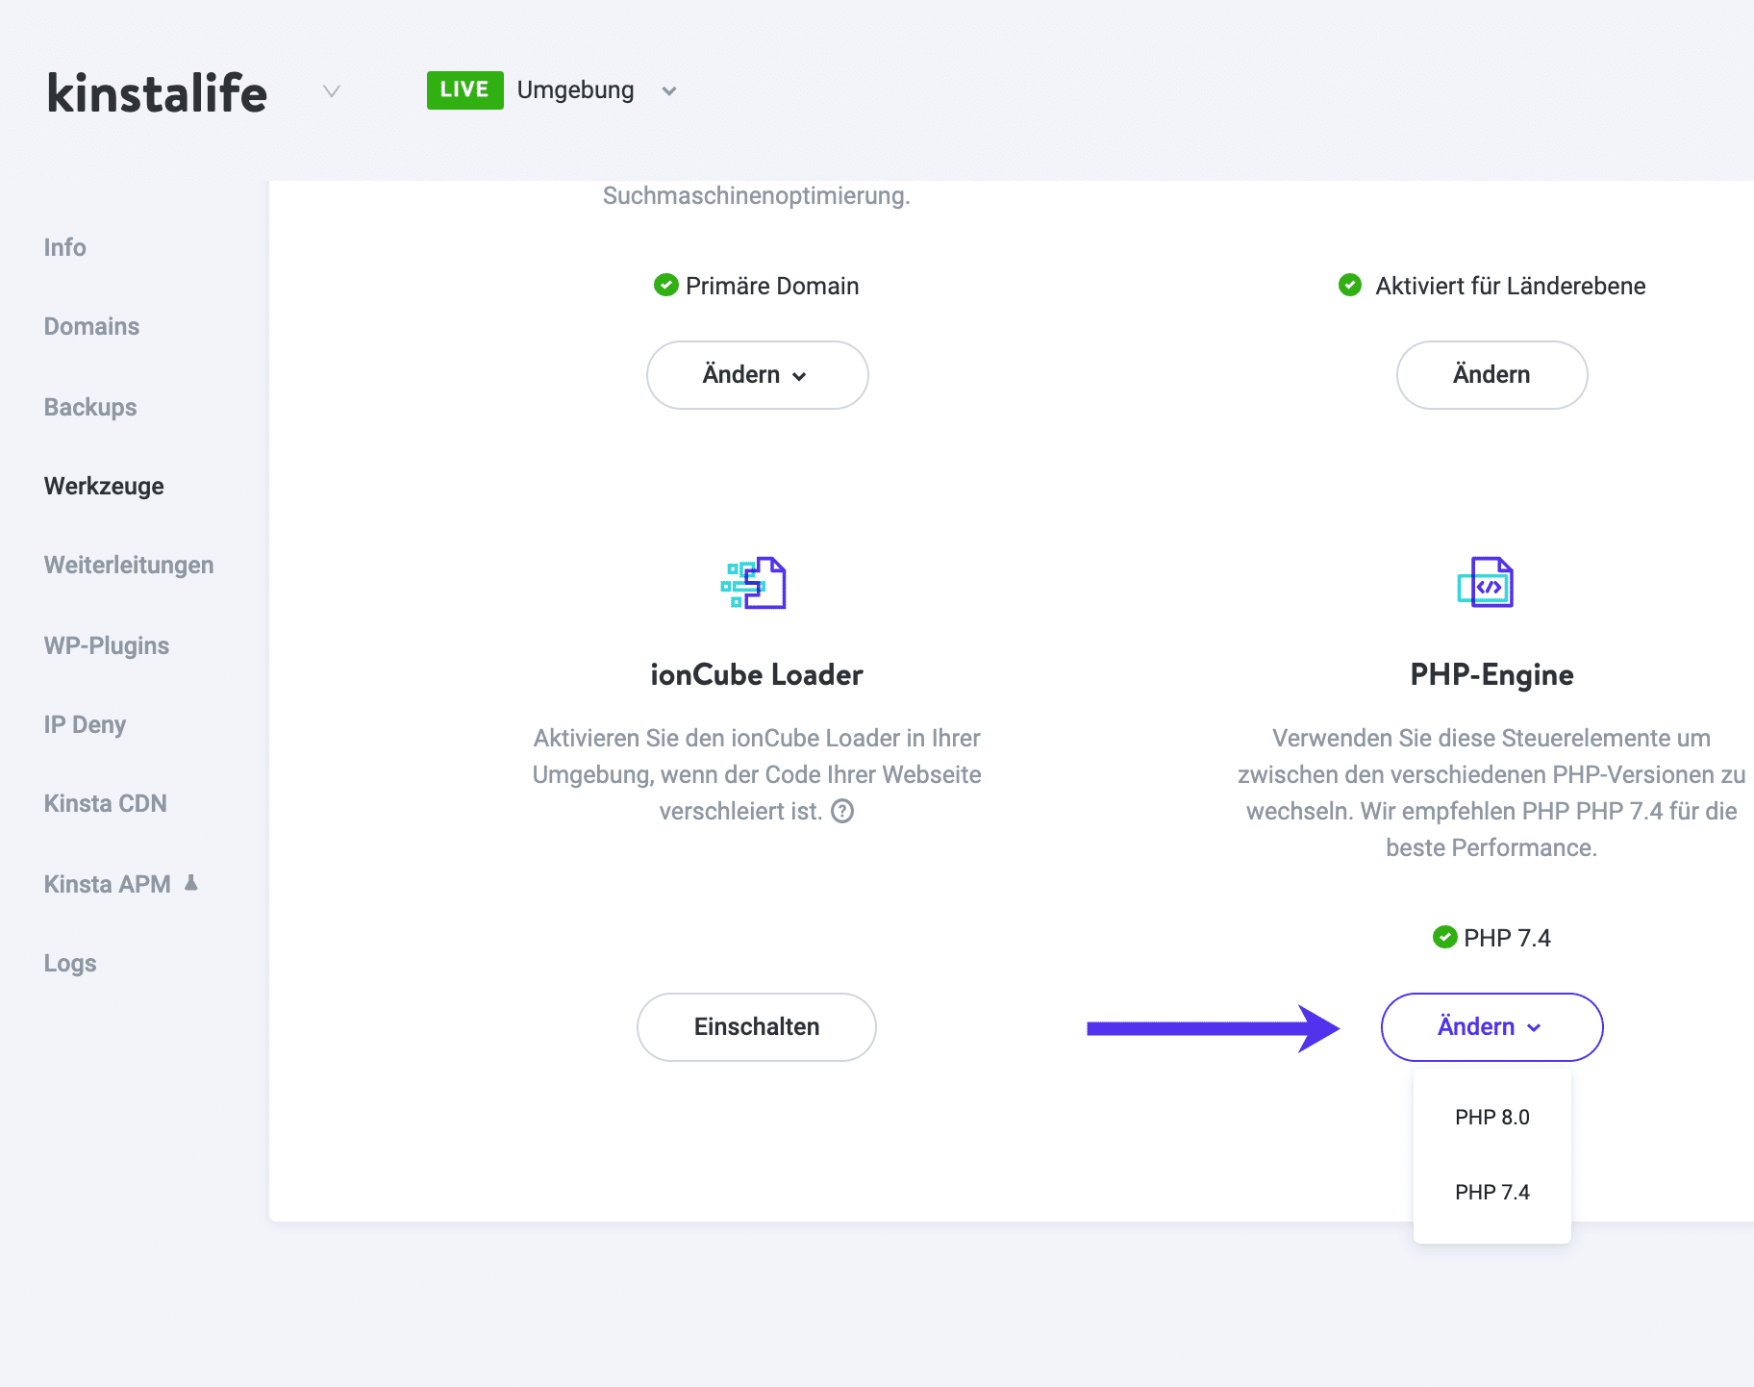The height and width of the screenshot is (1387, 1754).
Task: Click Einschalten to enable ionCube Loader
Action: pyautogui.click(x=756, y=1026)
